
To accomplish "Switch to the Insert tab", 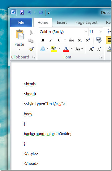I will (x=62, y=23).
